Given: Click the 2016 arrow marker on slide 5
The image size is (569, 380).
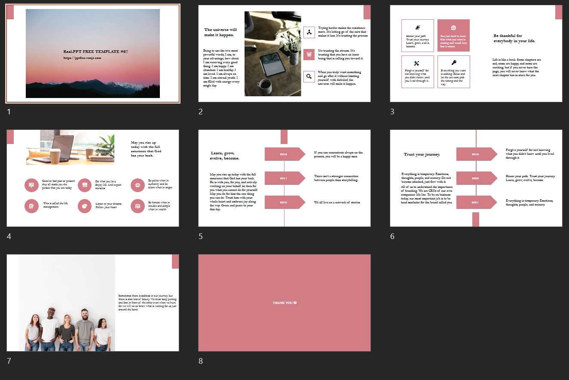Looking at the screenshot, I should tap(285, 154).
